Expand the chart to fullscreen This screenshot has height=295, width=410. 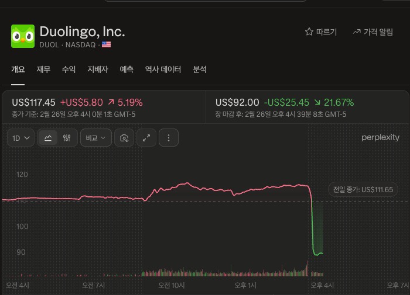[x=146, y=138]
